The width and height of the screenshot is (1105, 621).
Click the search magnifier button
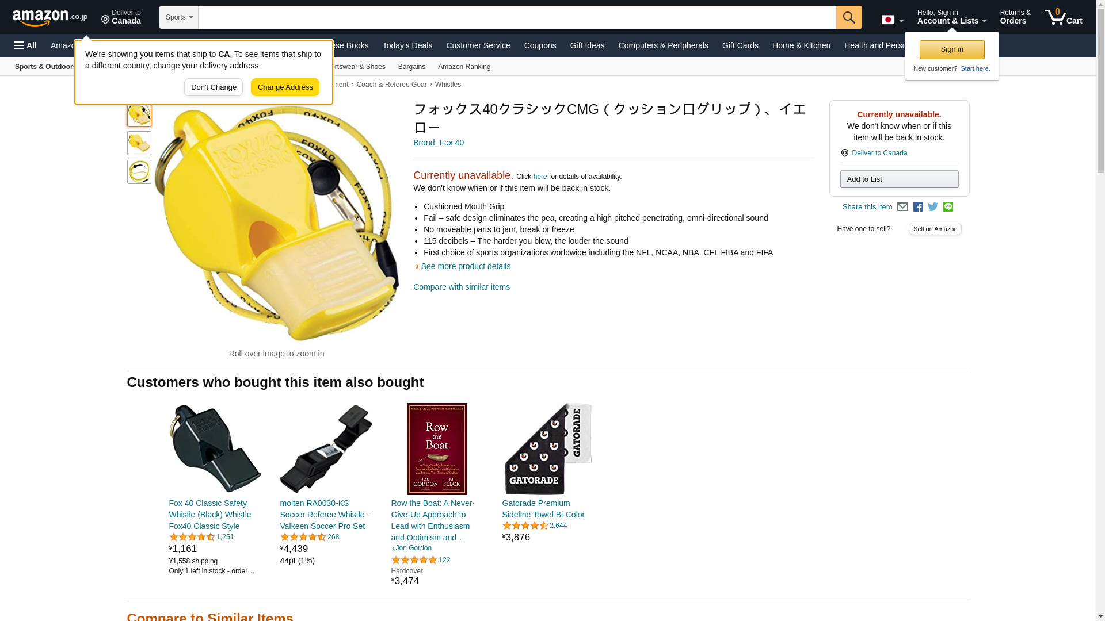[849, 17]
